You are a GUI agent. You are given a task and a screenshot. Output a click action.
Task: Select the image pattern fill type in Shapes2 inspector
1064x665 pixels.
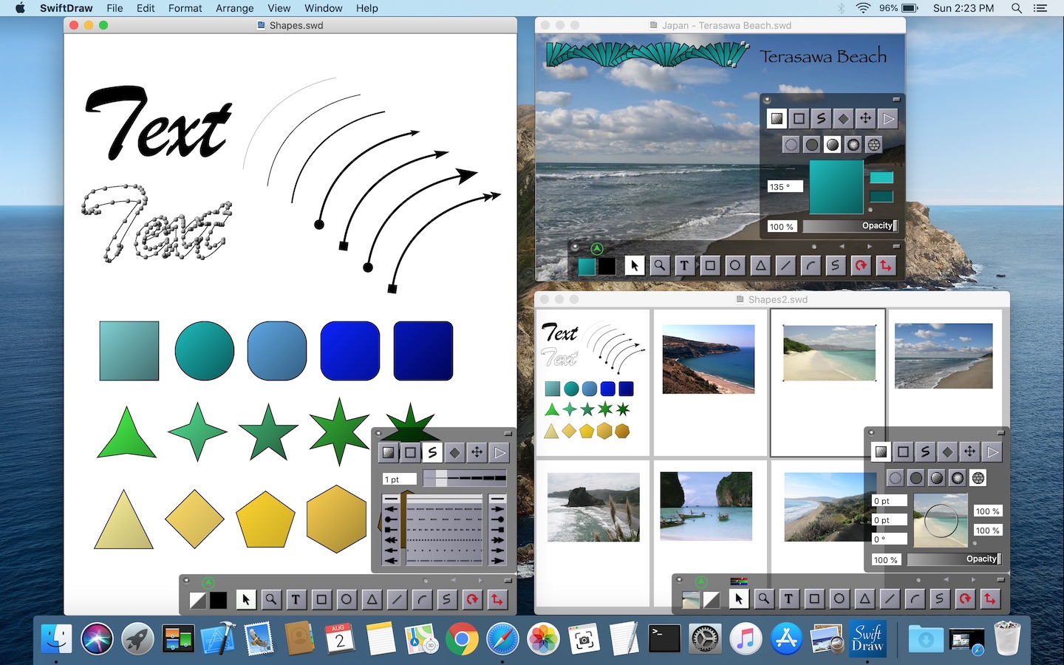[978, 478]
